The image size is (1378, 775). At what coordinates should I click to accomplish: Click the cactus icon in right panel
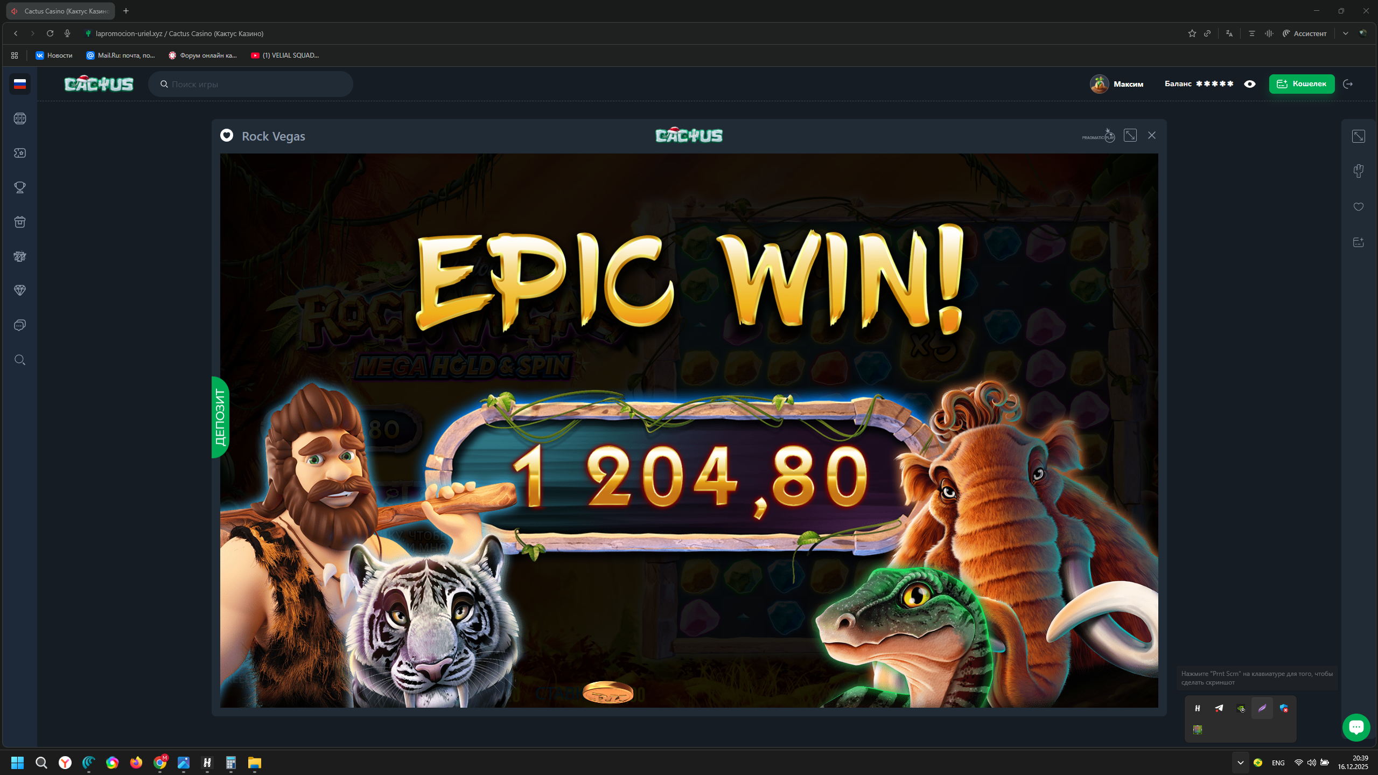point(1359,171)
